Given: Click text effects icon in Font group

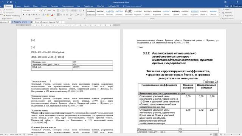Looking at the screenshot, I should pos(43,15).
